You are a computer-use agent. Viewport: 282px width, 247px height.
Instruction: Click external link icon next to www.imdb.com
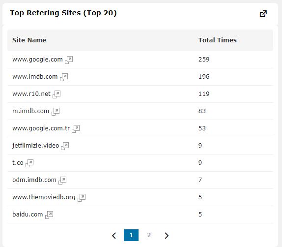[x=64, y=77]
